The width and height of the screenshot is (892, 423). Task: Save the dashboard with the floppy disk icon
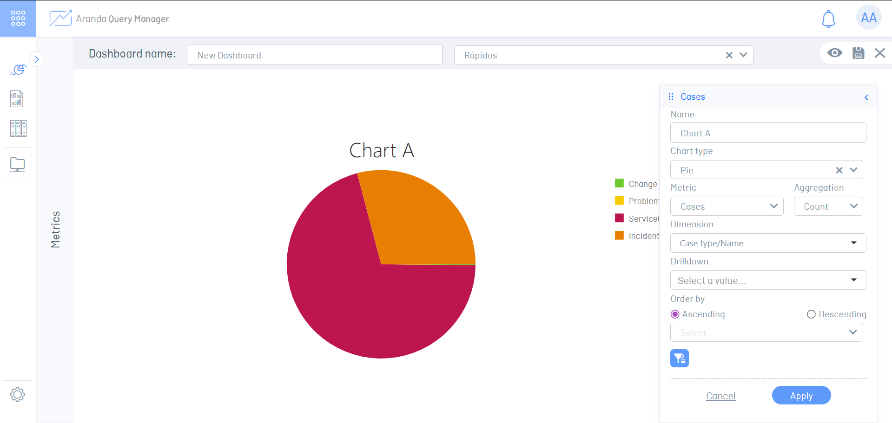pyautogui.click(x=858, y=53)
